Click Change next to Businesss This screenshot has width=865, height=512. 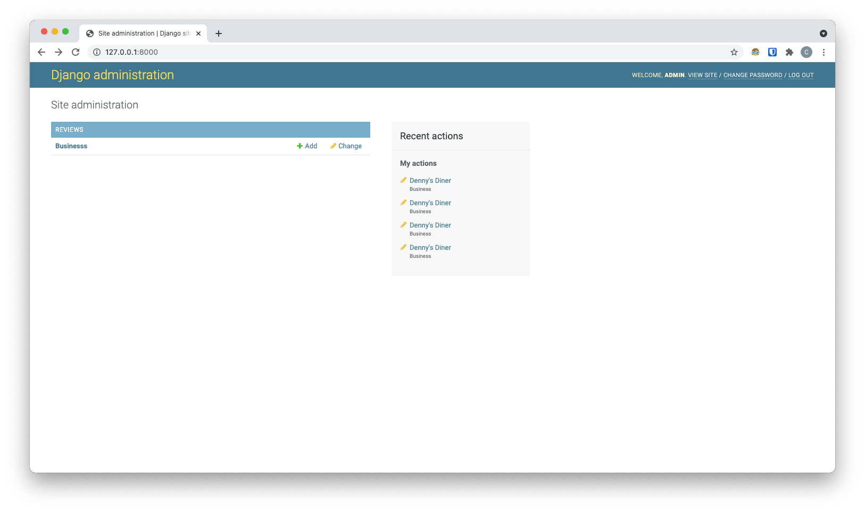click(x=346, y=146)
